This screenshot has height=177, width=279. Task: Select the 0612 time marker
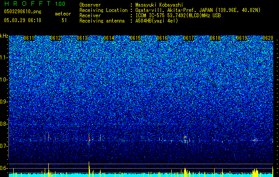(55, 38)
